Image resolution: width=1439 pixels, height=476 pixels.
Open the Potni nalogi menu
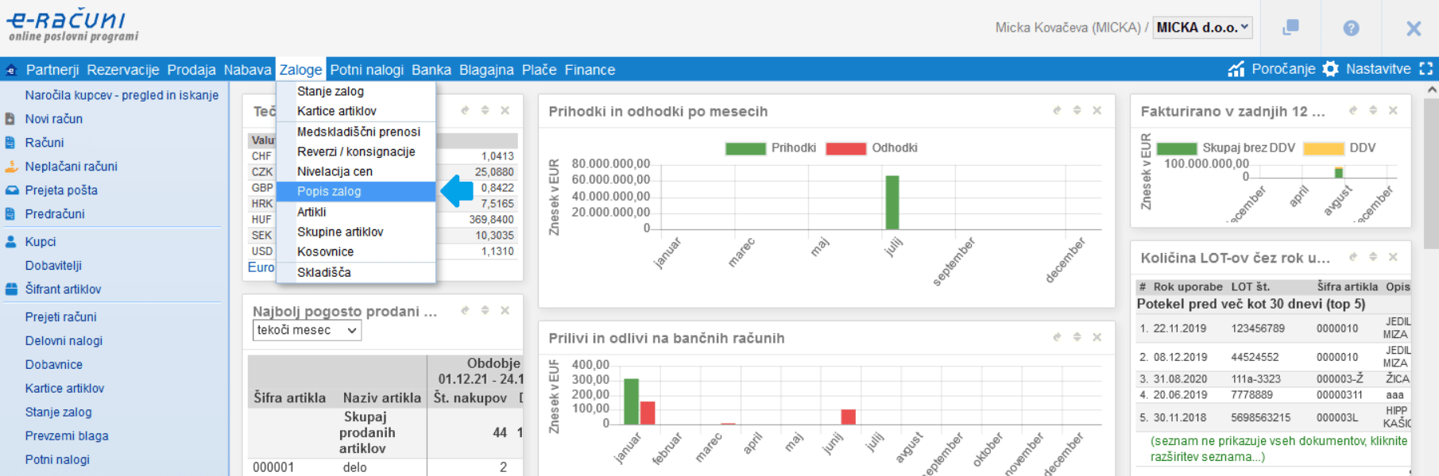tap(366, 70)
